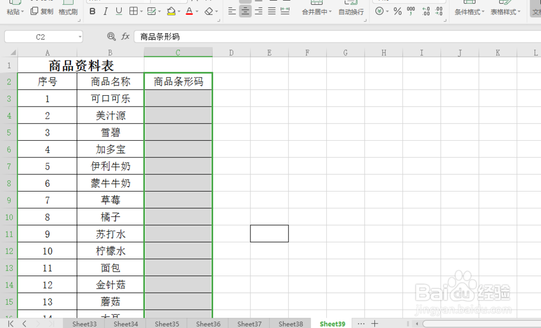Toggle center alignment
The width and height of the screenshot is (541, 328).
coord(245,11)
